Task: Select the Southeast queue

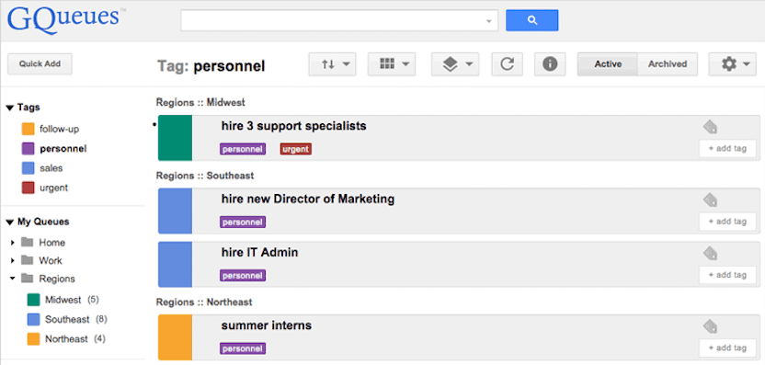Action: 67,319
